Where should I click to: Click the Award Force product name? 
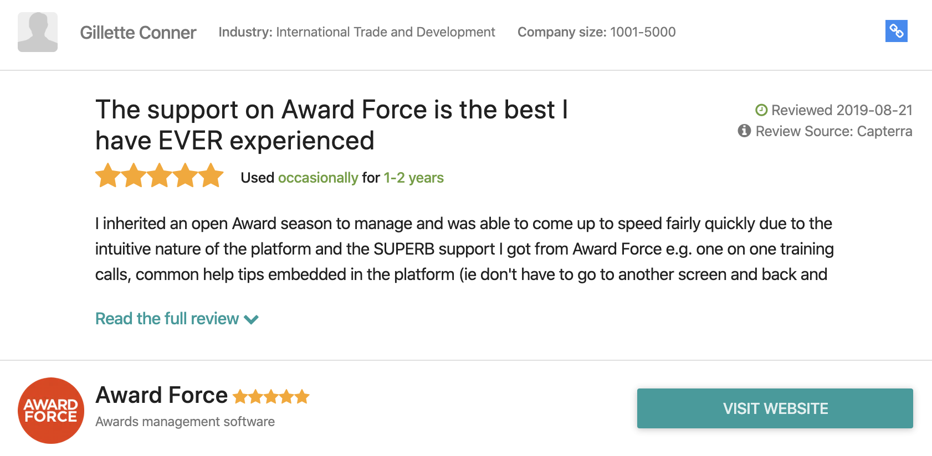tap(161, 395)
